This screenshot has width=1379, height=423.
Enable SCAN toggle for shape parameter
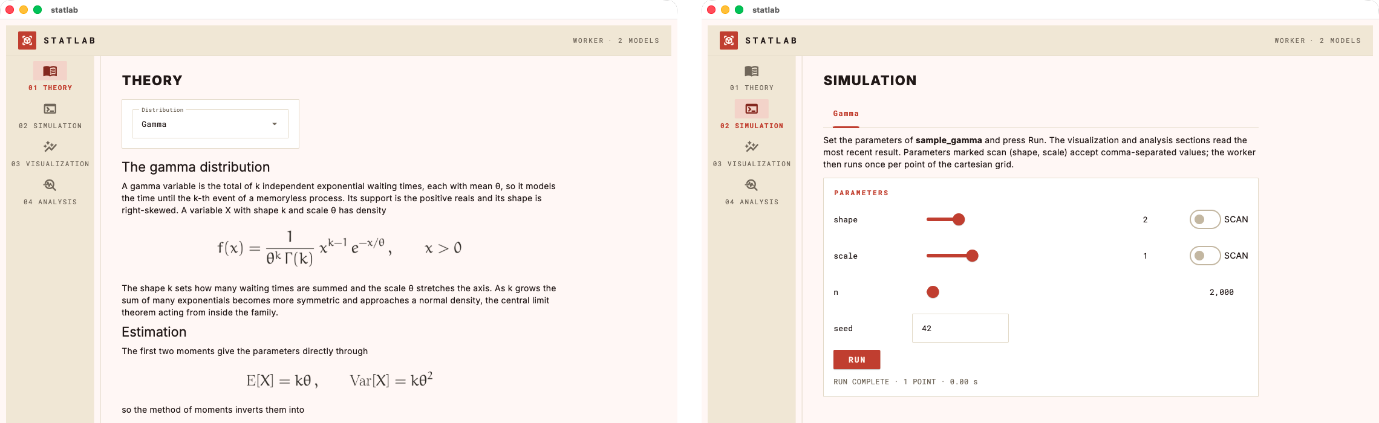pos(1205,219)
